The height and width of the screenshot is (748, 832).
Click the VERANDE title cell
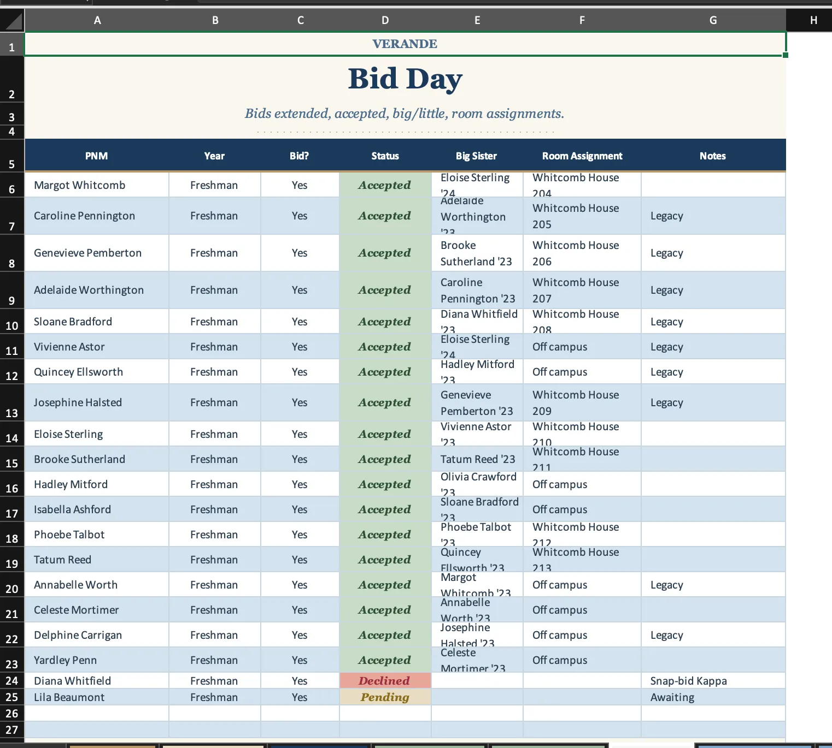[405, 44]
